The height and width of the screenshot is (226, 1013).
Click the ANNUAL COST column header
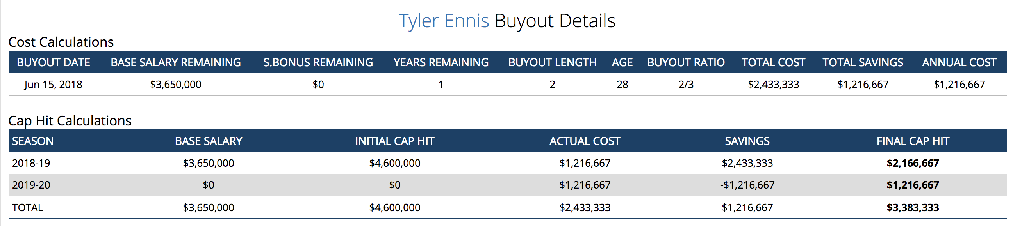959,62
